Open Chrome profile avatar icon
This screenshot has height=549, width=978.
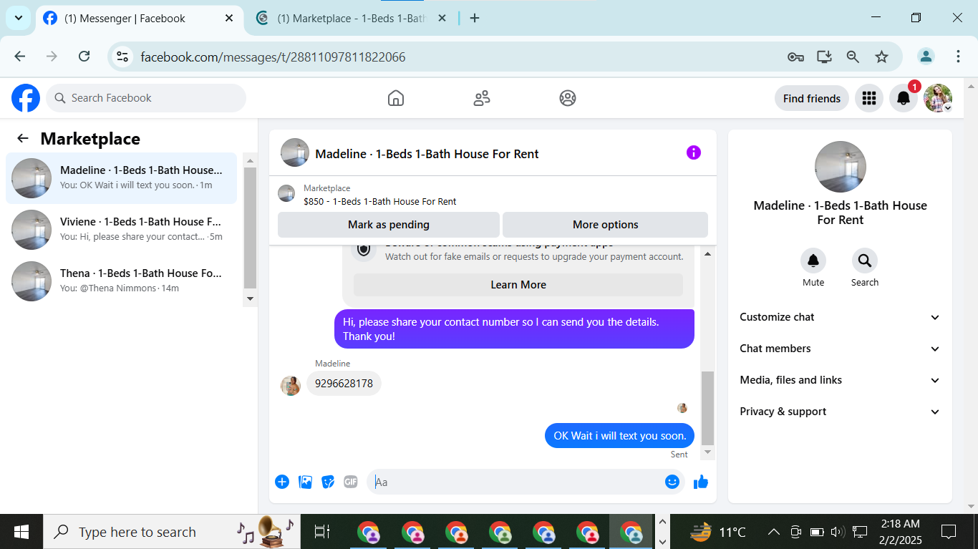926,57
